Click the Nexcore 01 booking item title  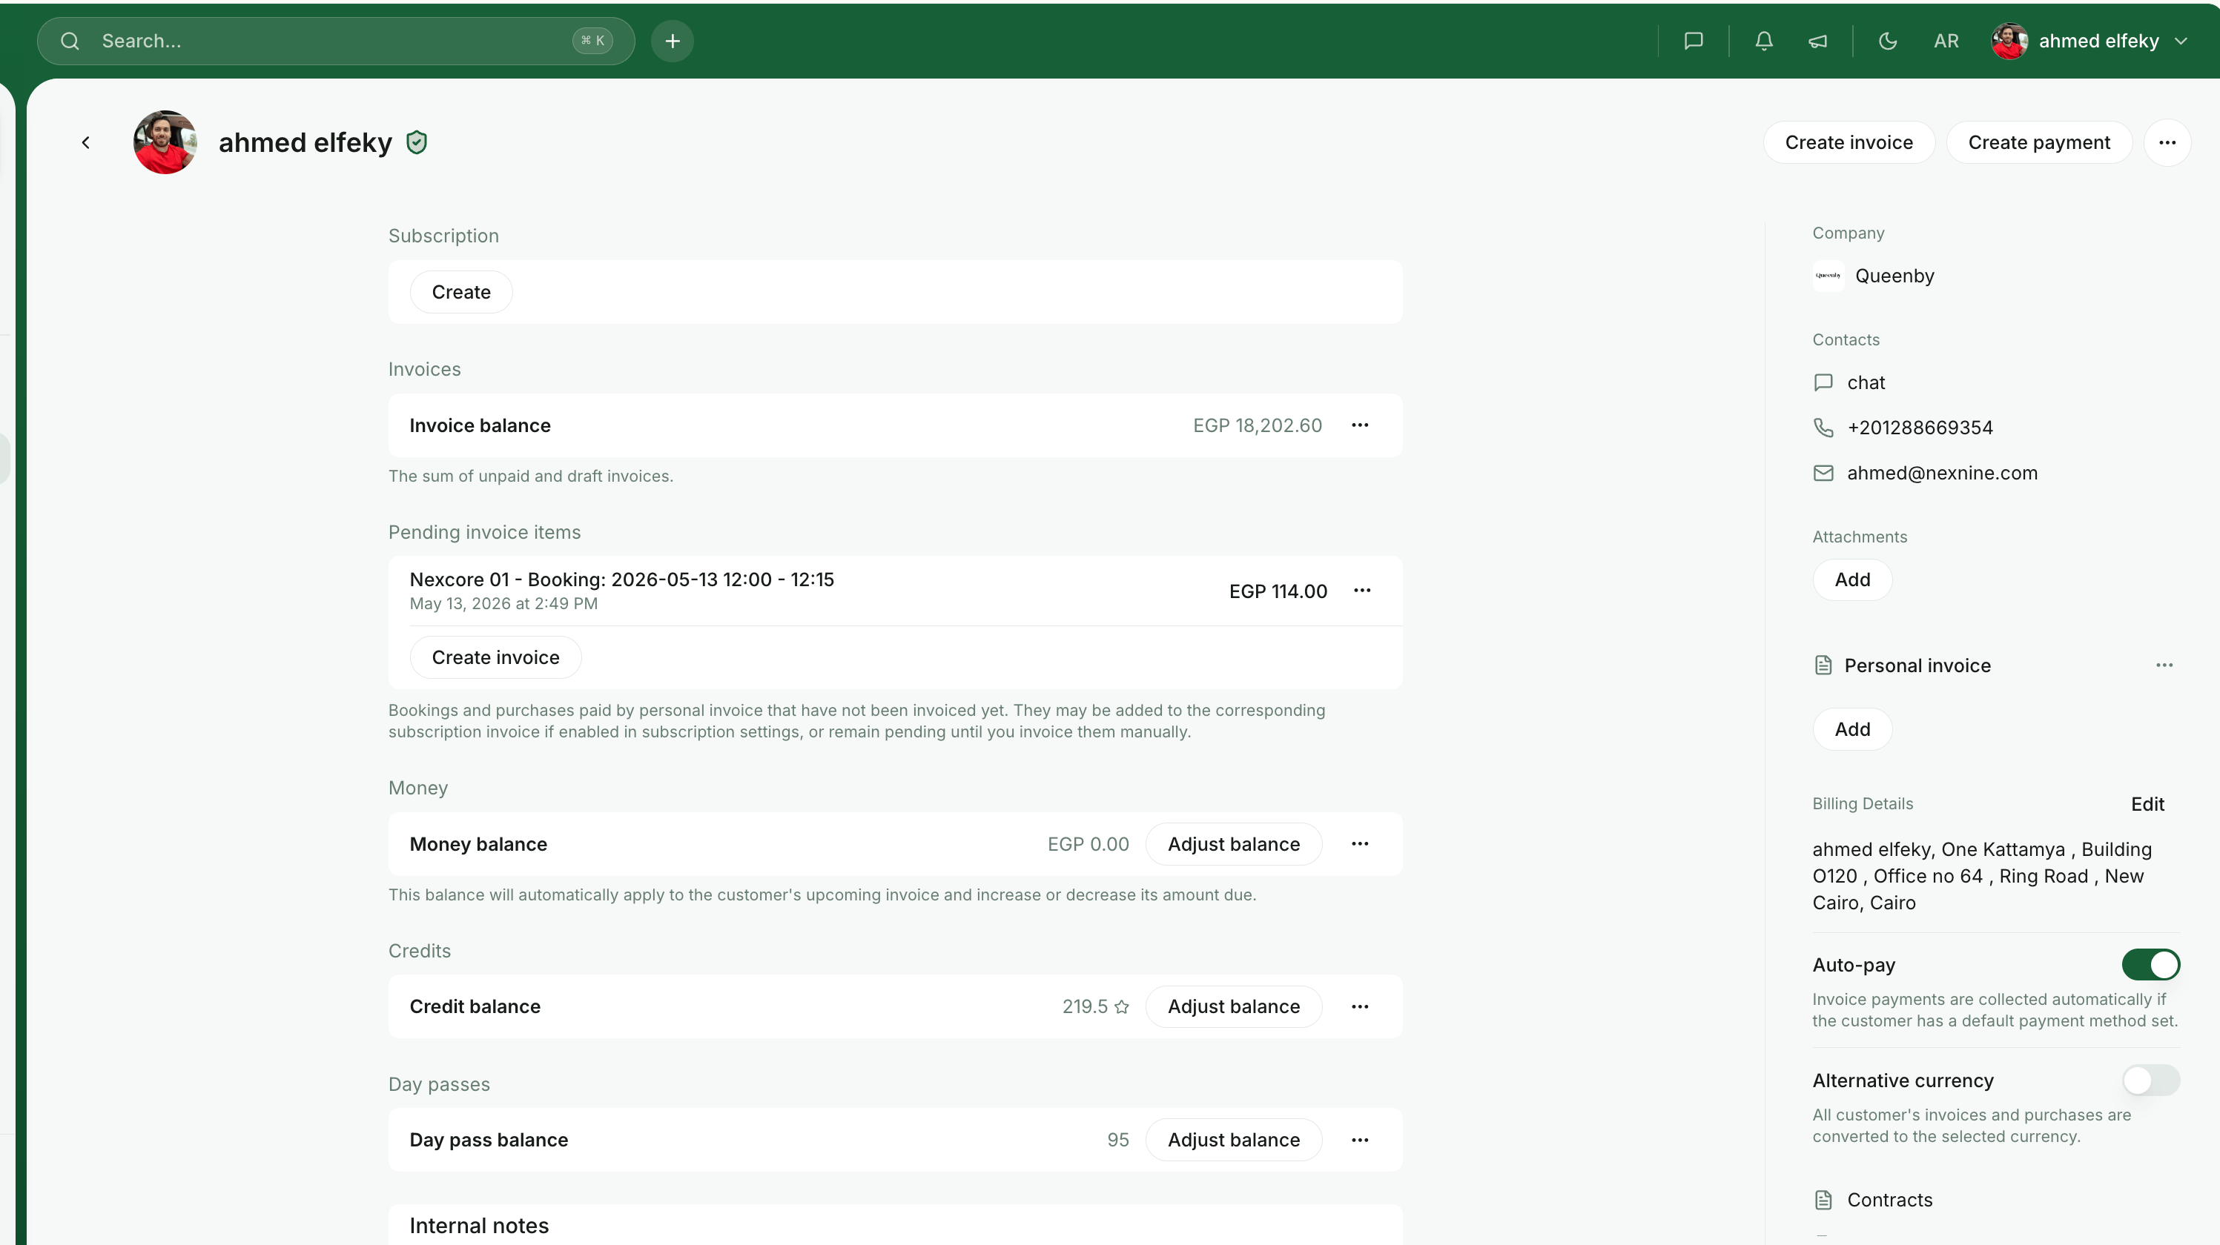621,580
